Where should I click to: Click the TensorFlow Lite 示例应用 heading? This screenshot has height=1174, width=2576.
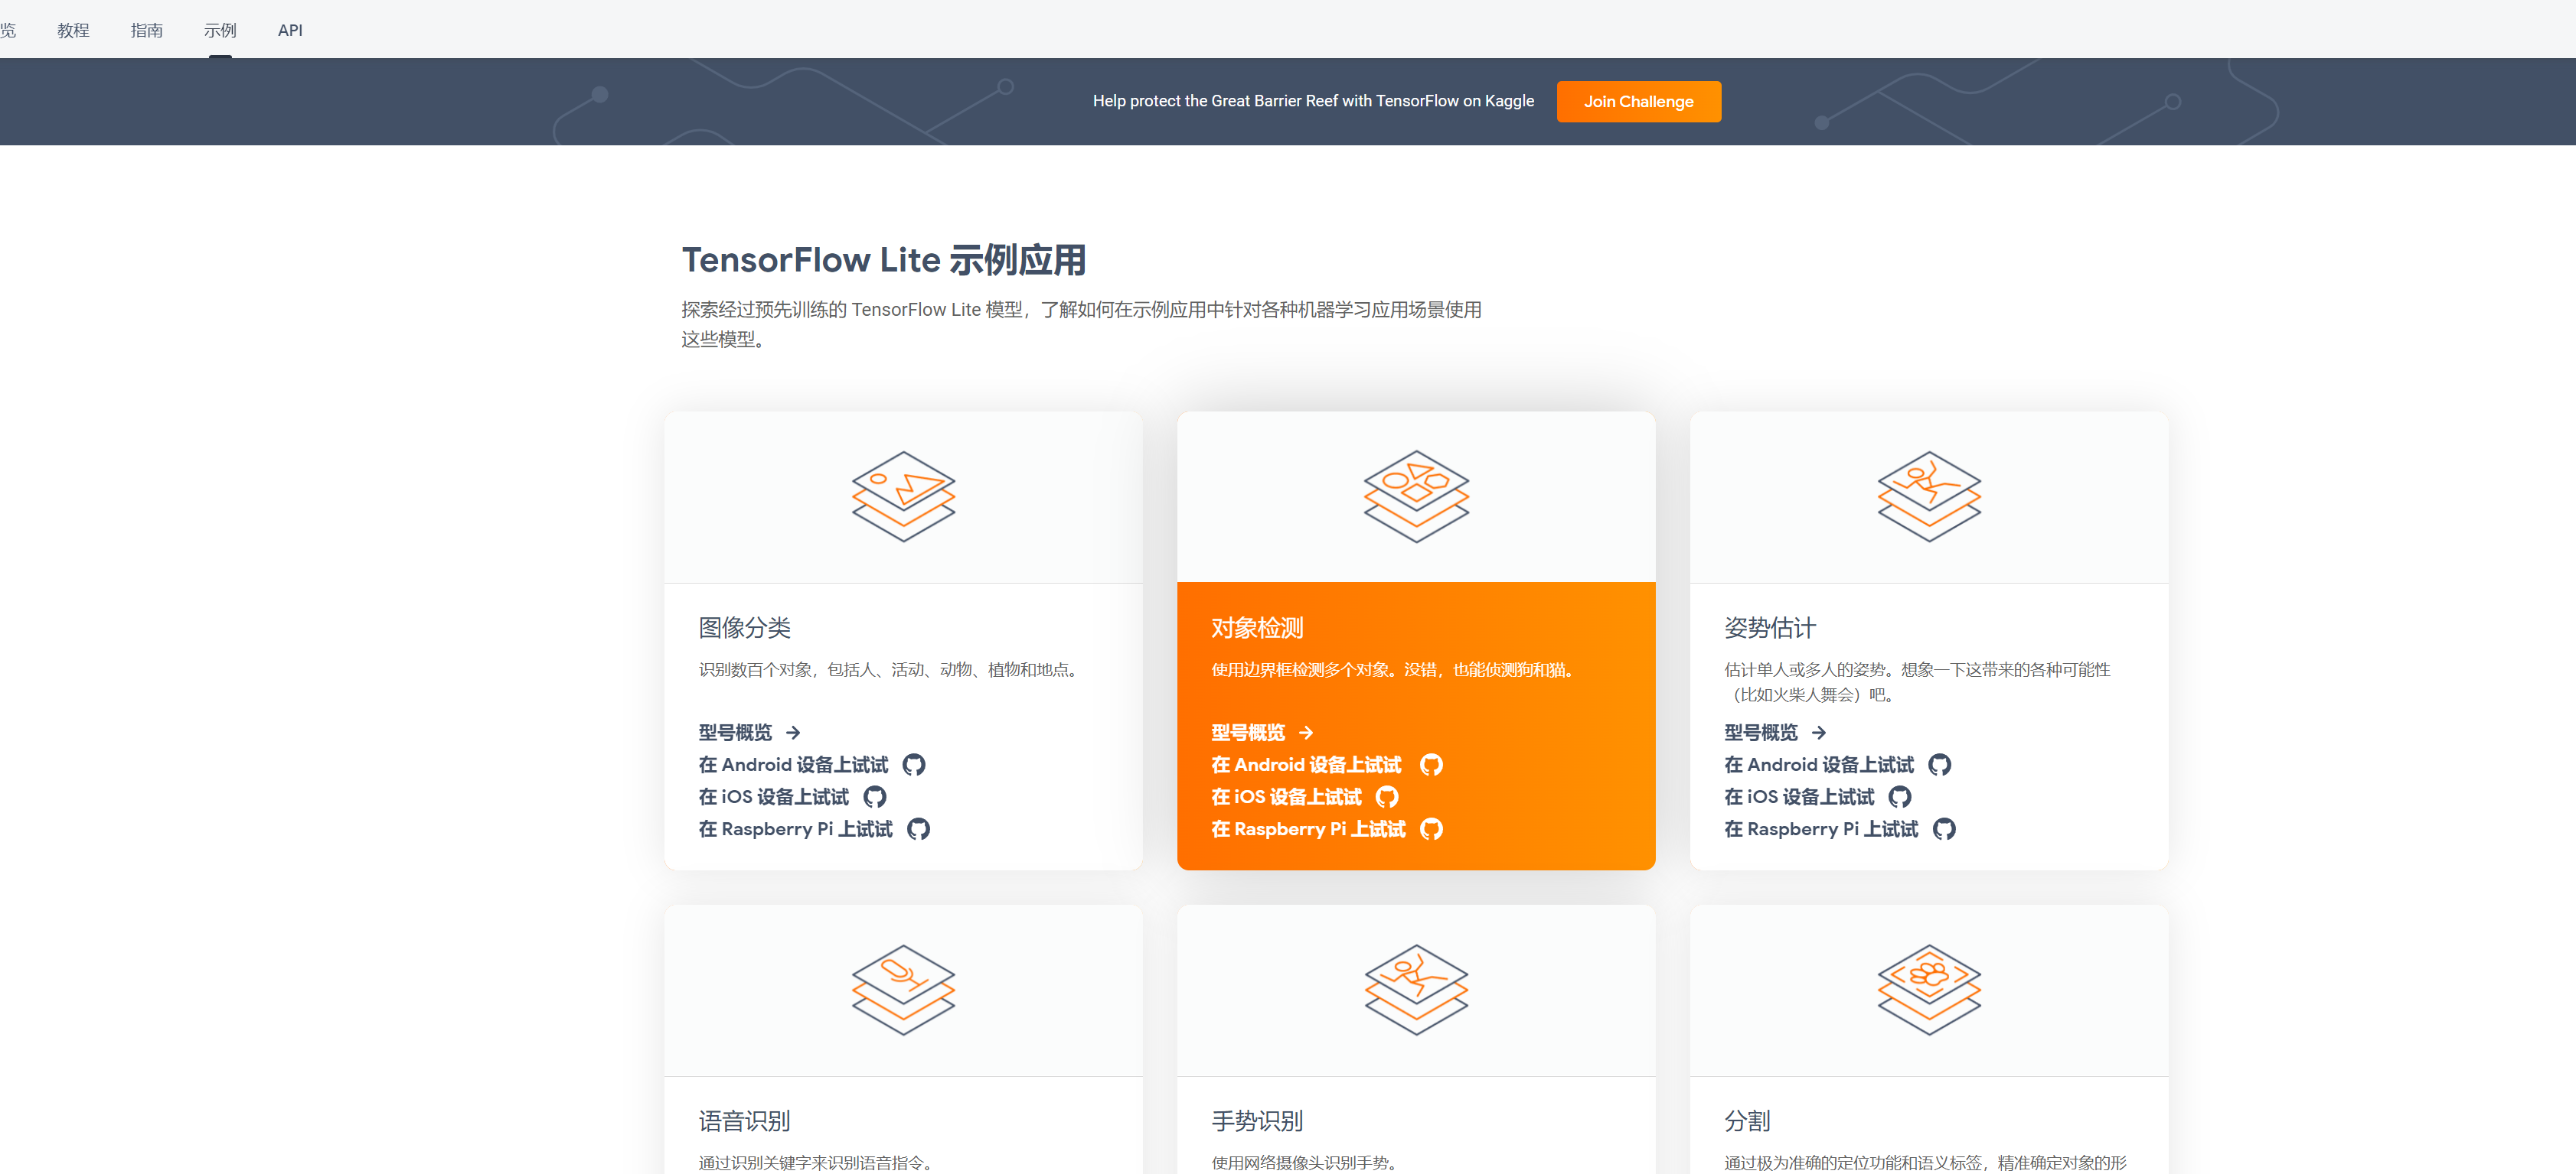point(884,260)
